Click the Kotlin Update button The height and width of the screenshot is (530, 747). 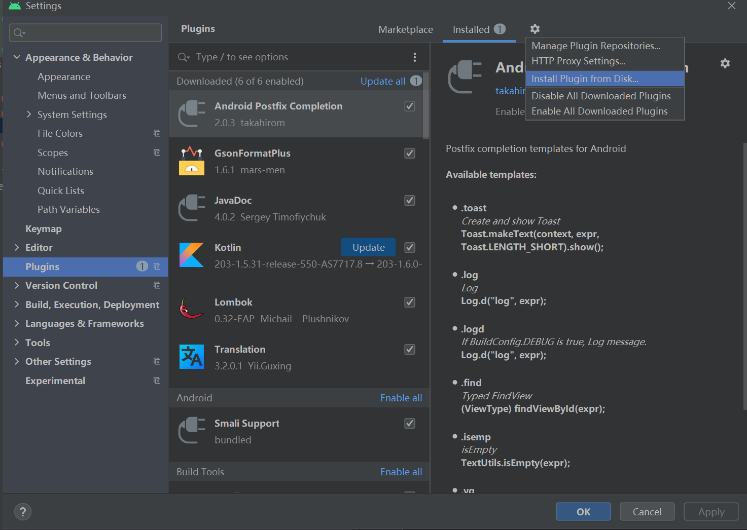(x=368, y=247)
